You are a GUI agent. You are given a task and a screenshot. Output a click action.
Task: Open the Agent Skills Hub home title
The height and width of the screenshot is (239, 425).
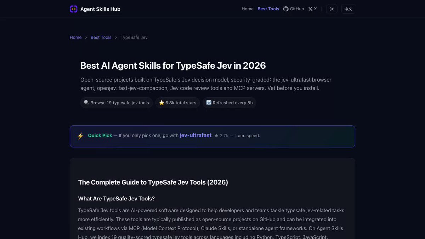point(100,9)
